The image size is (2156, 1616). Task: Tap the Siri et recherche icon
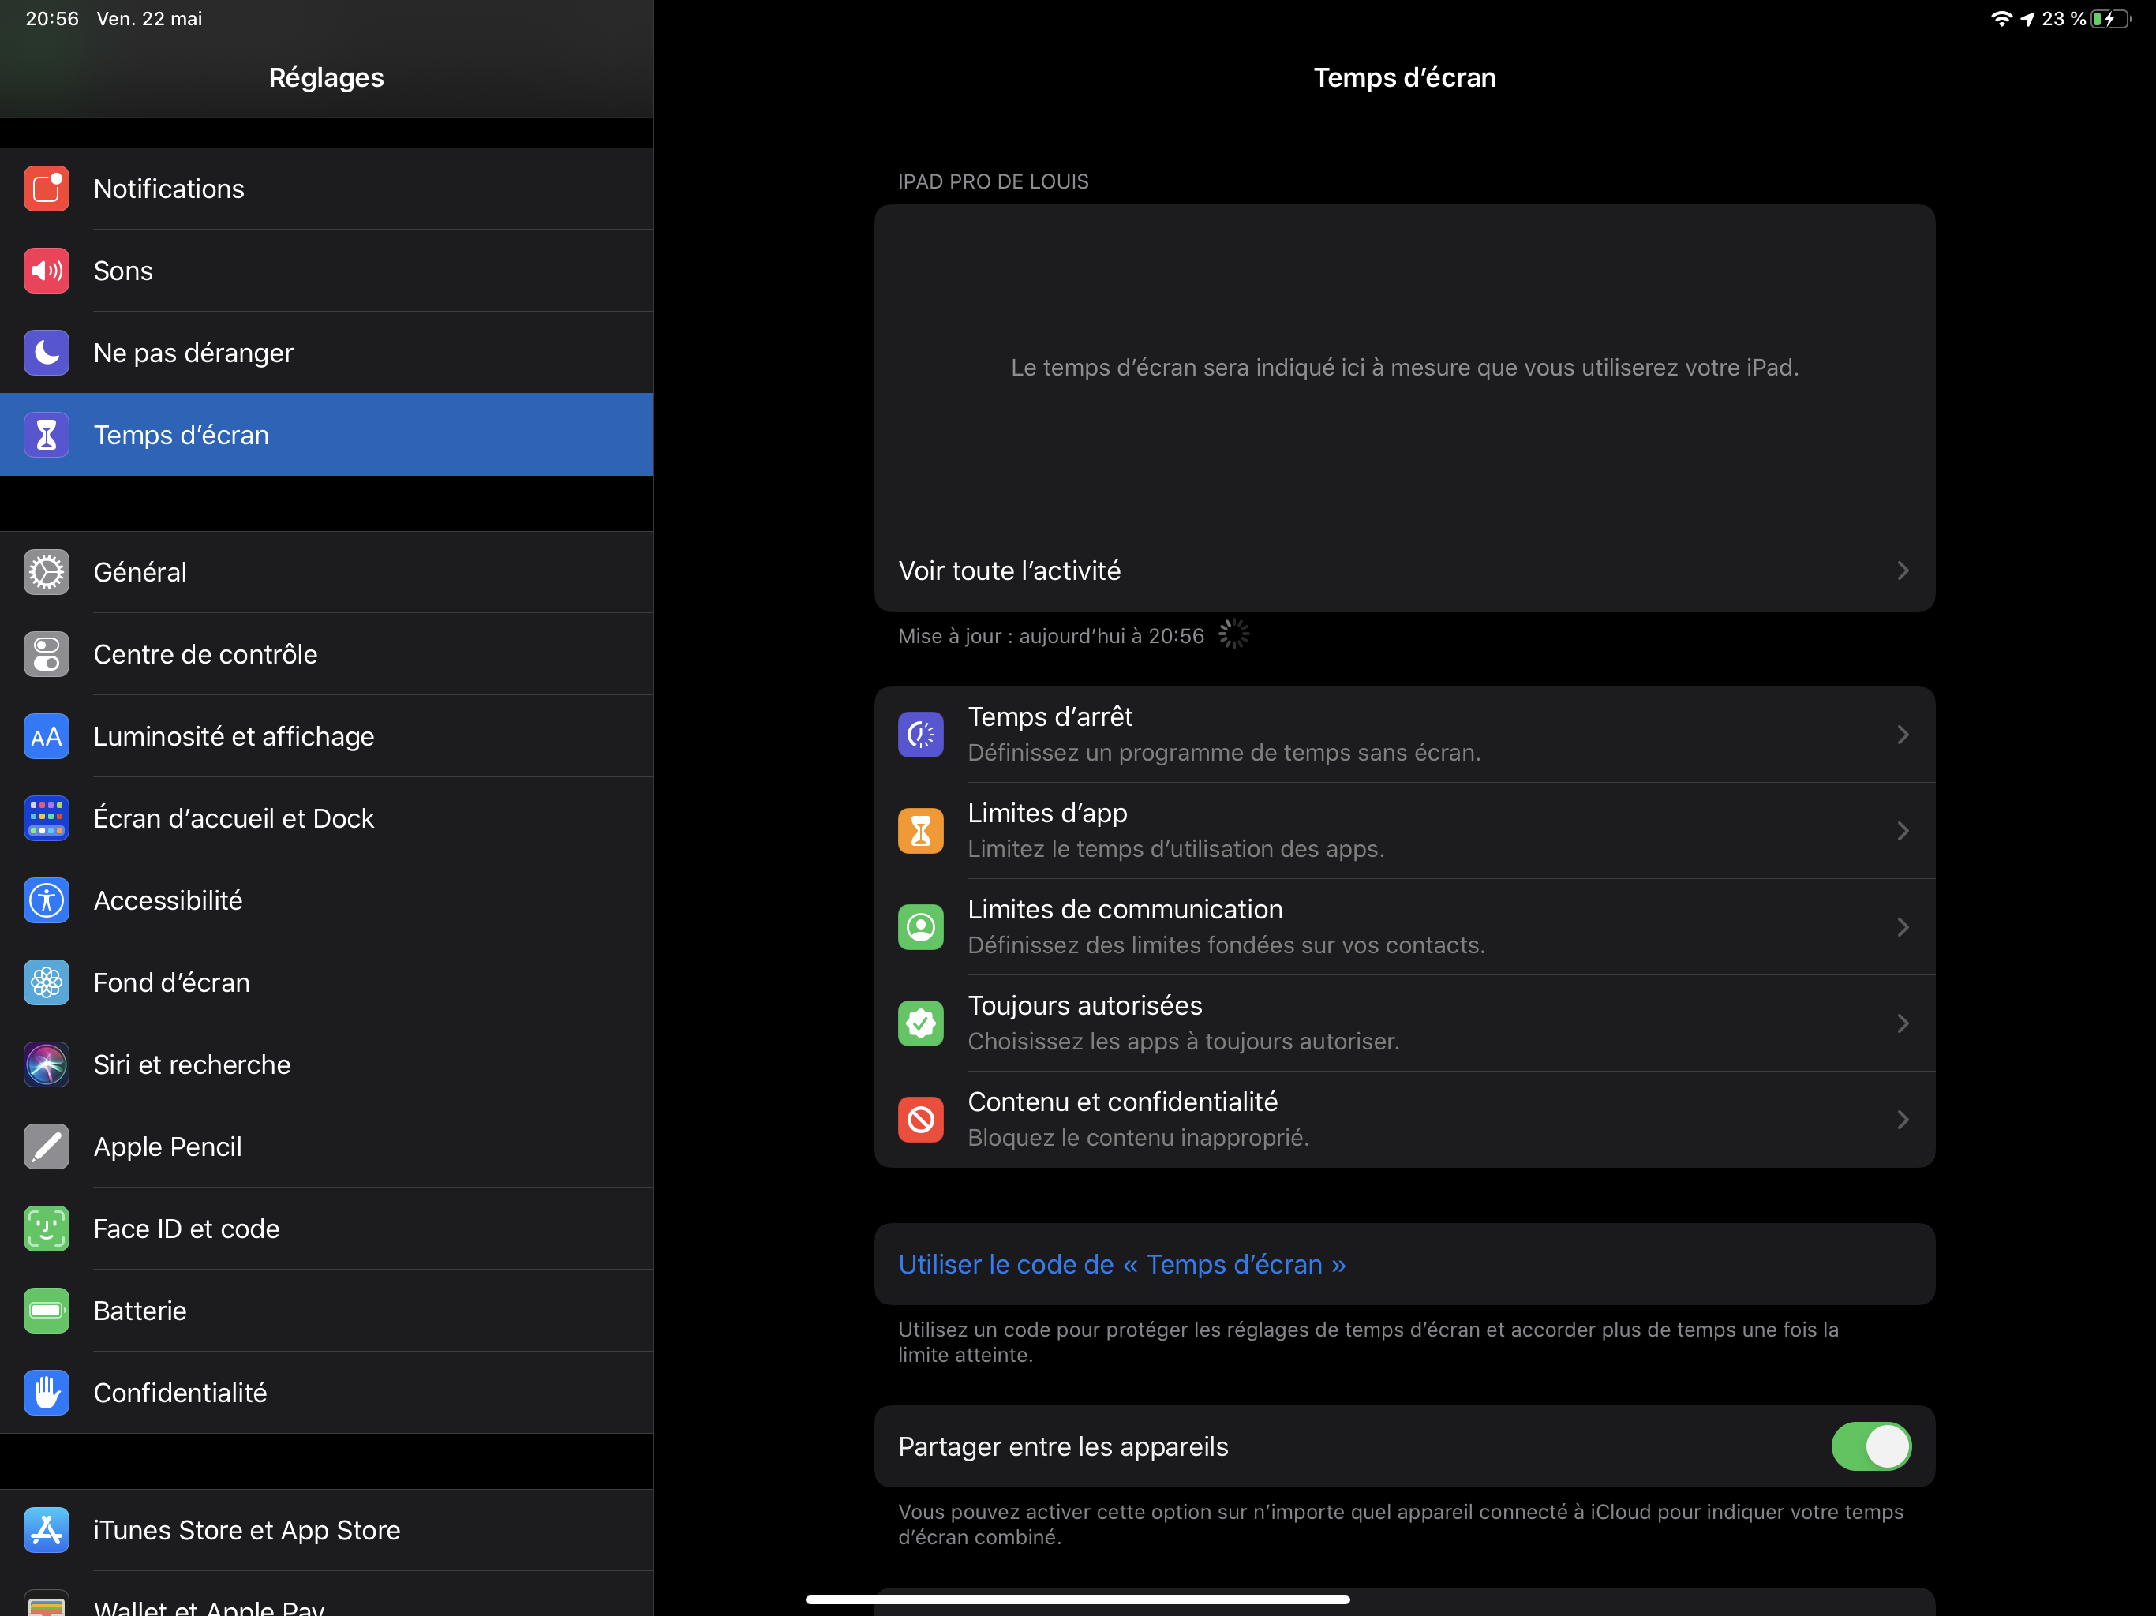click(46, 1064)
